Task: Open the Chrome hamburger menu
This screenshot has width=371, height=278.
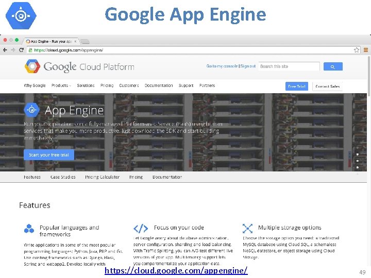Action: click(365, 50)
